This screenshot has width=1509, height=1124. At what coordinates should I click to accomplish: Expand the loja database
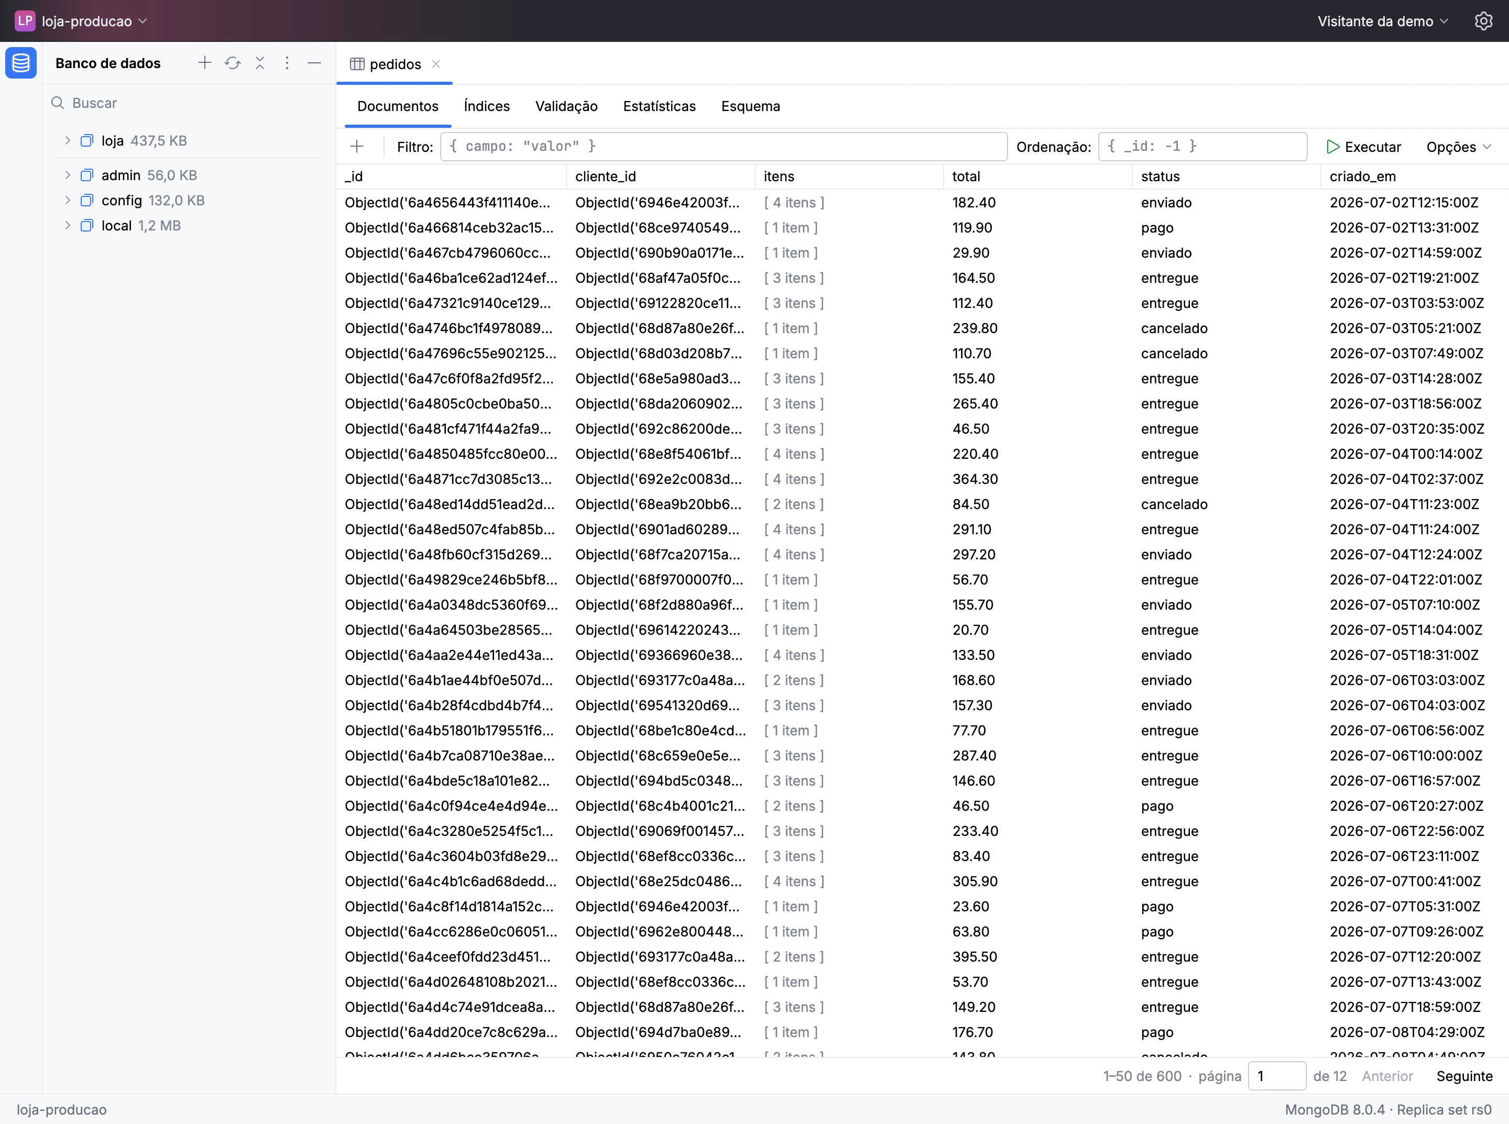pyautogui.click(x=68, y=141)
